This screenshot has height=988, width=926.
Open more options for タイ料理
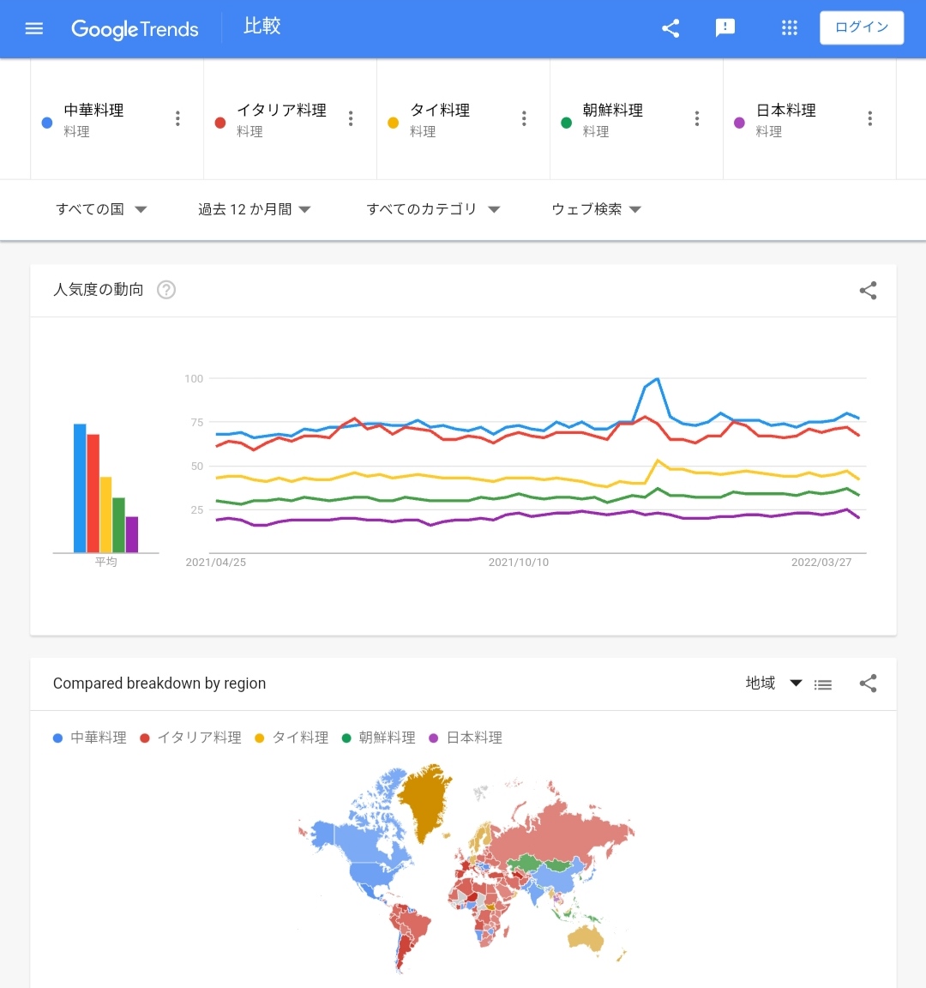pos(524,118)
